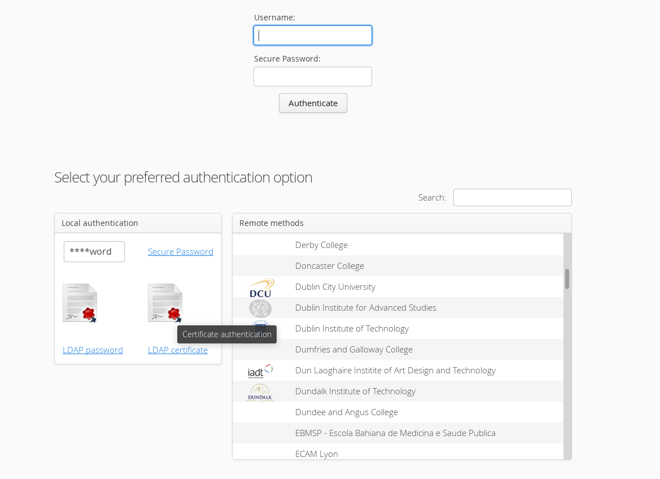Select Derby College
Viewport: 660px width, 479px height.
(x=398, y=245)
